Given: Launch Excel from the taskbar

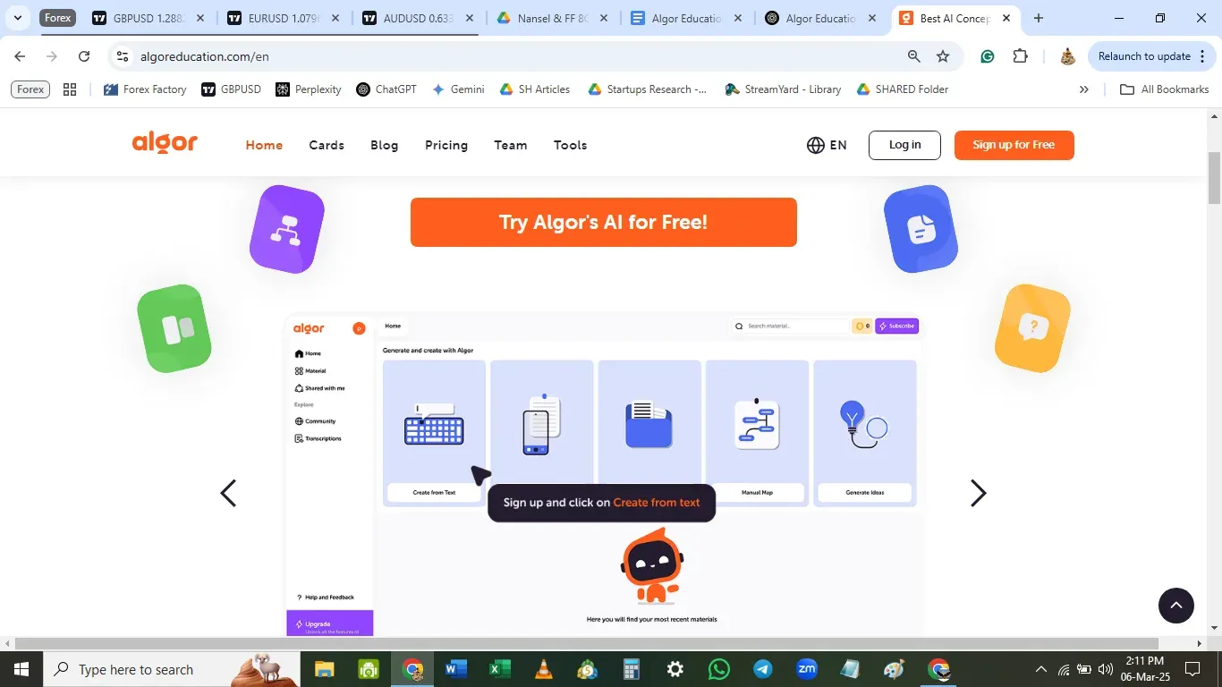Looking at the screenshot, I should tap(499, 669).
